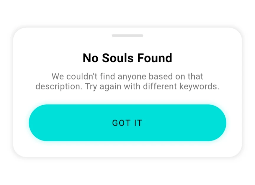Click the blank area above the bottom sheet

[127, 13]
